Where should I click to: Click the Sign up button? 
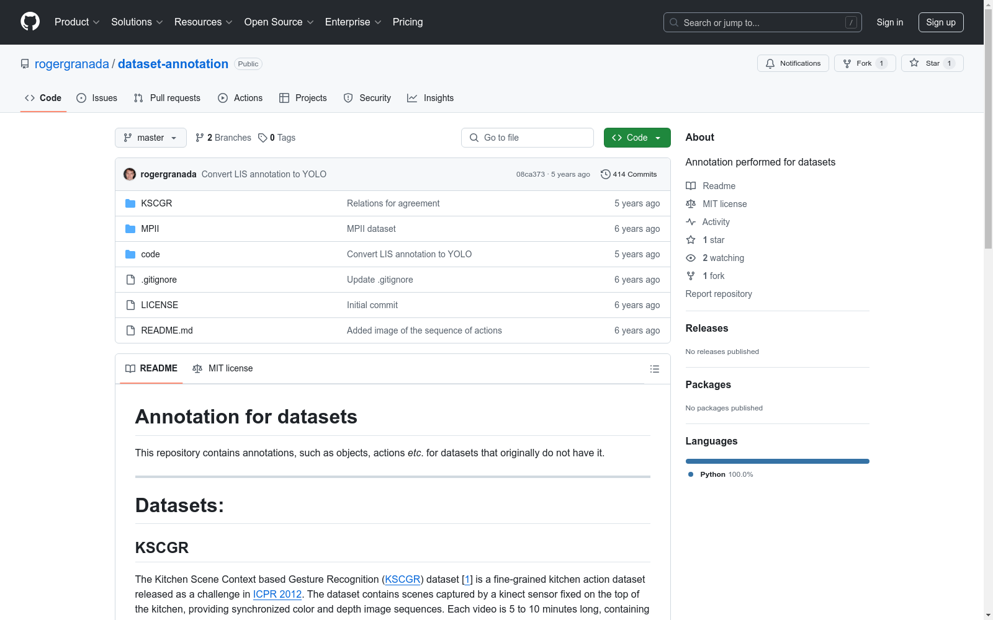(x=941, y=22)
